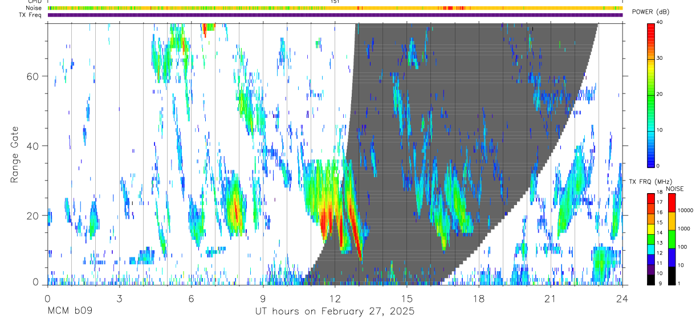Click the 14 label on the TX FRQ scale

[x=660, y=233]
